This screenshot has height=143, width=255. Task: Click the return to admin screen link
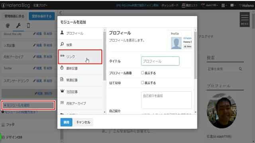pyautogui.click(x=14, y=16)
